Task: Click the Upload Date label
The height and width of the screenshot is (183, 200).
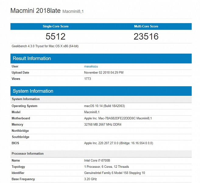Action: coord(20,73)
